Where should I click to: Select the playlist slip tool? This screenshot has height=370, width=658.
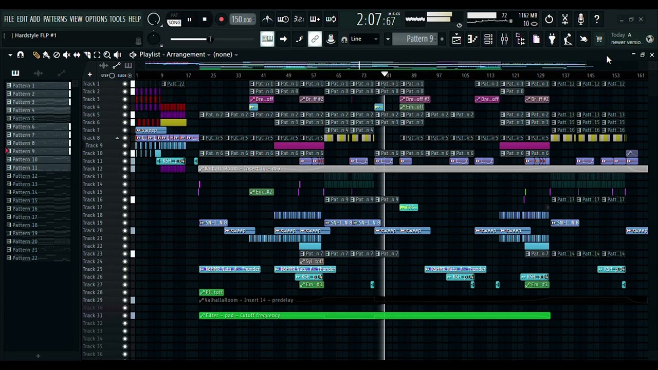tap(77, 54)
